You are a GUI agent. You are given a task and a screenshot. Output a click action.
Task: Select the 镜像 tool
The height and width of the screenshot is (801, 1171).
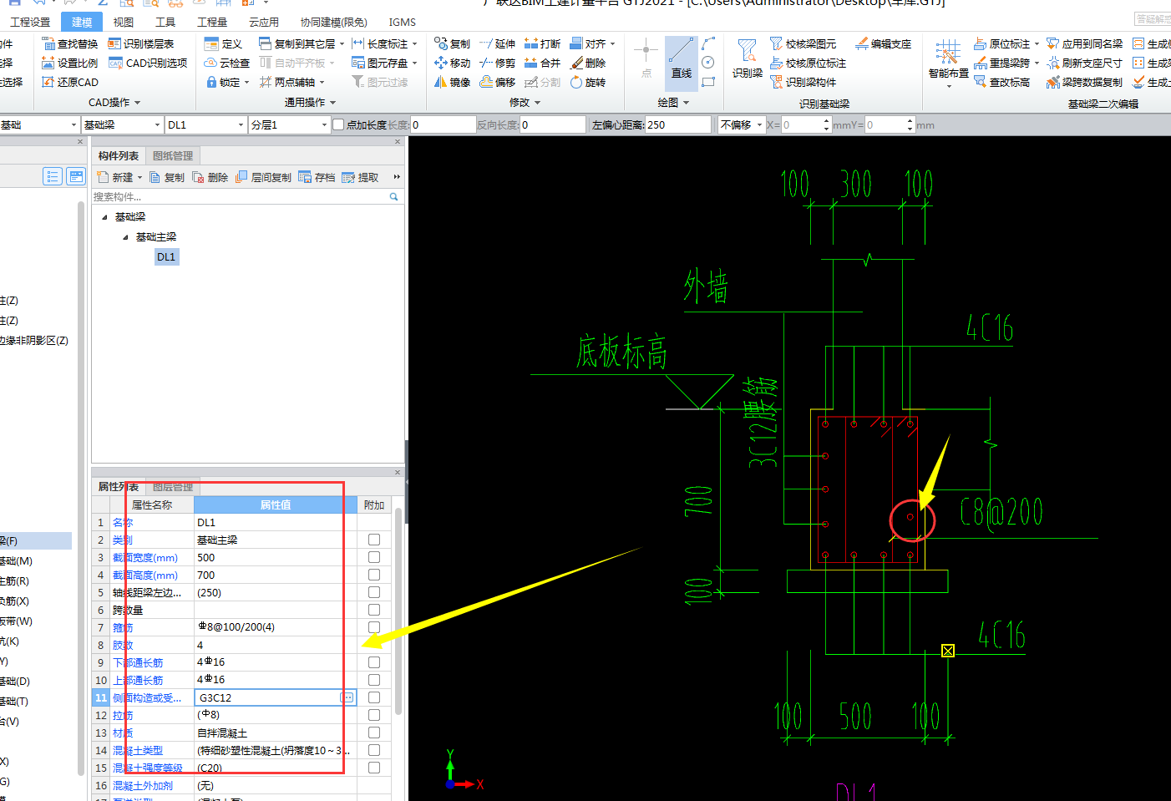pyautogui.click(x=452, y=82)
